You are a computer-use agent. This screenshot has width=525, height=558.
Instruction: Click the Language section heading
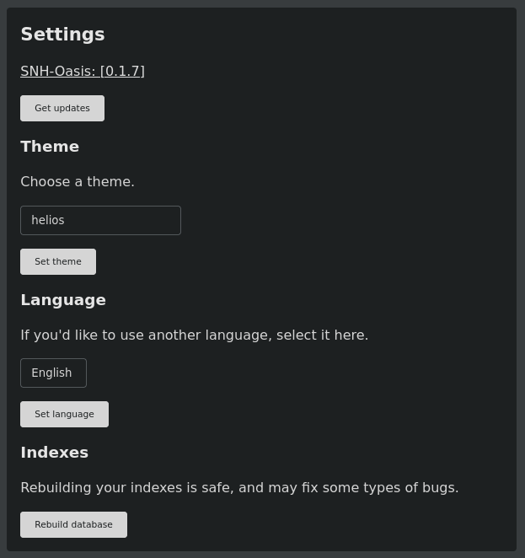(63, 300)
